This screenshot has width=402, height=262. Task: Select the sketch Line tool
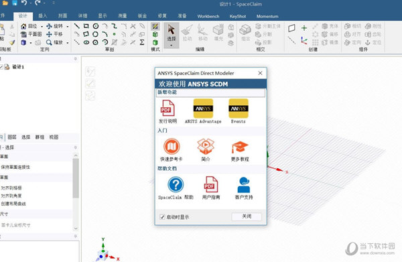76,26
